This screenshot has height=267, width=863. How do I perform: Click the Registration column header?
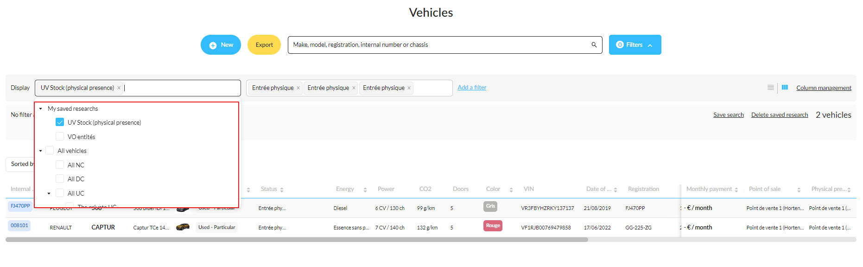click(643, 189)
